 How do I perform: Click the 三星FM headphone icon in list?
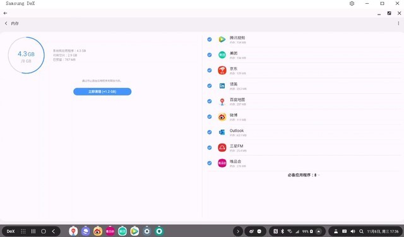222,147
